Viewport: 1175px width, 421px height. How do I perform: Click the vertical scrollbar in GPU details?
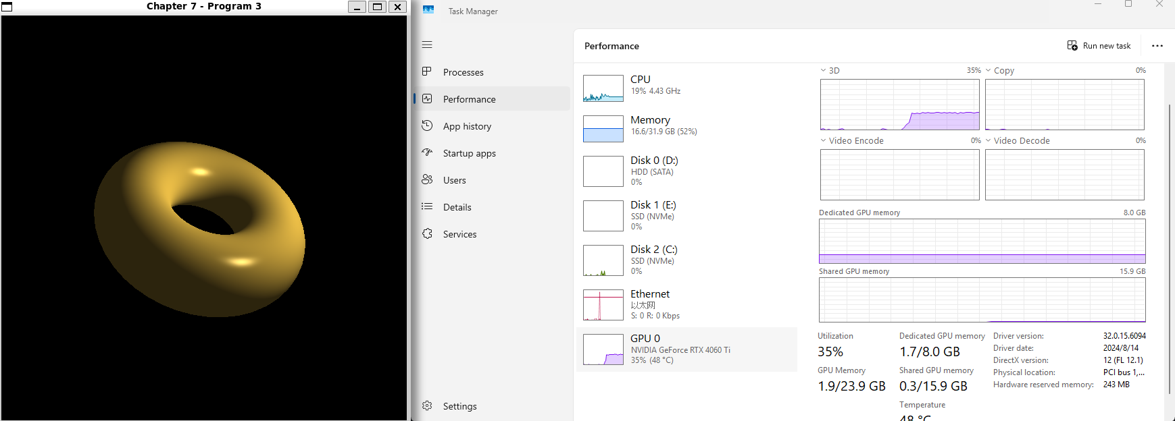pyautogui.click(x=1170, y=248)
